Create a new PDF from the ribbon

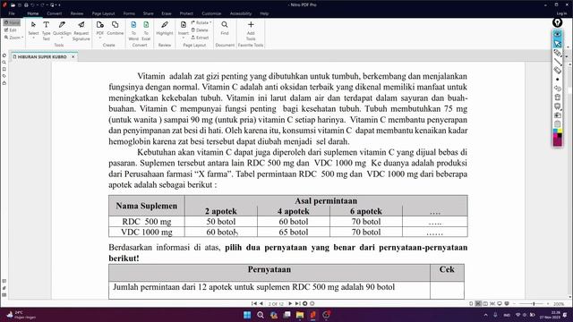pyautogui.click(x=99, y=29)
